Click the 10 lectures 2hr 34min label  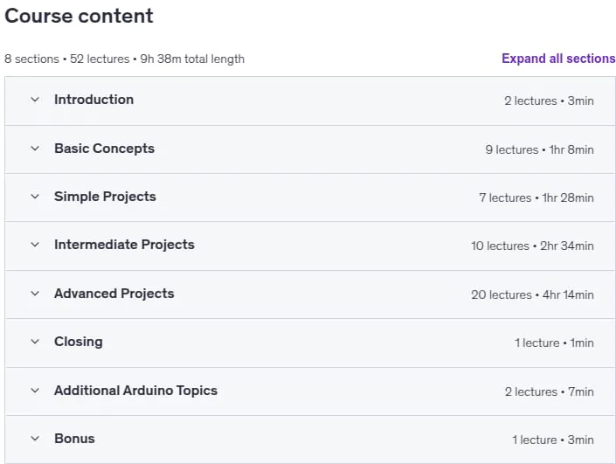532,246
